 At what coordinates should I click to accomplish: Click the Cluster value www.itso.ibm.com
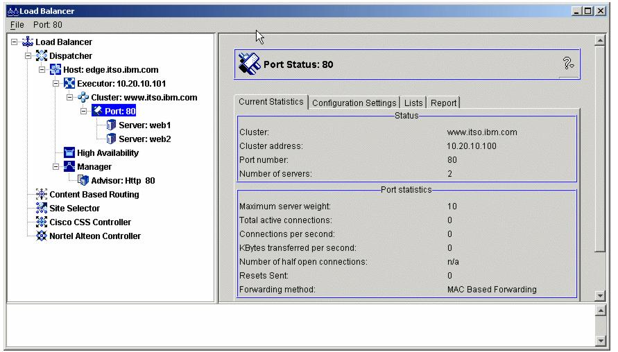pyautogui.click(x=482, y=132)
